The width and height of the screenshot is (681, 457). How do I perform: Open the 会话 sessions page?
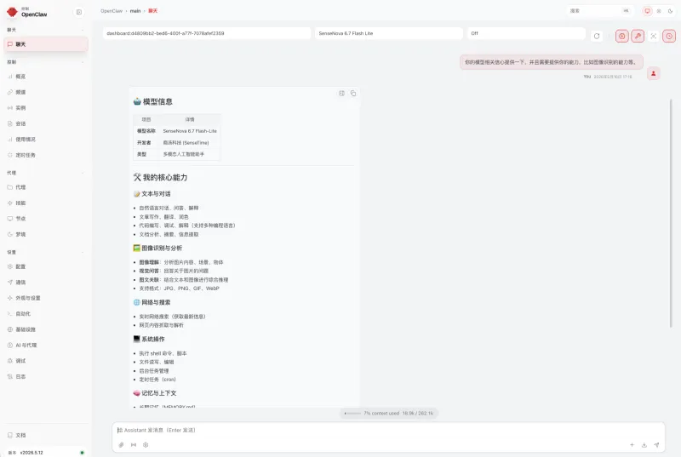tap(46, 123)
